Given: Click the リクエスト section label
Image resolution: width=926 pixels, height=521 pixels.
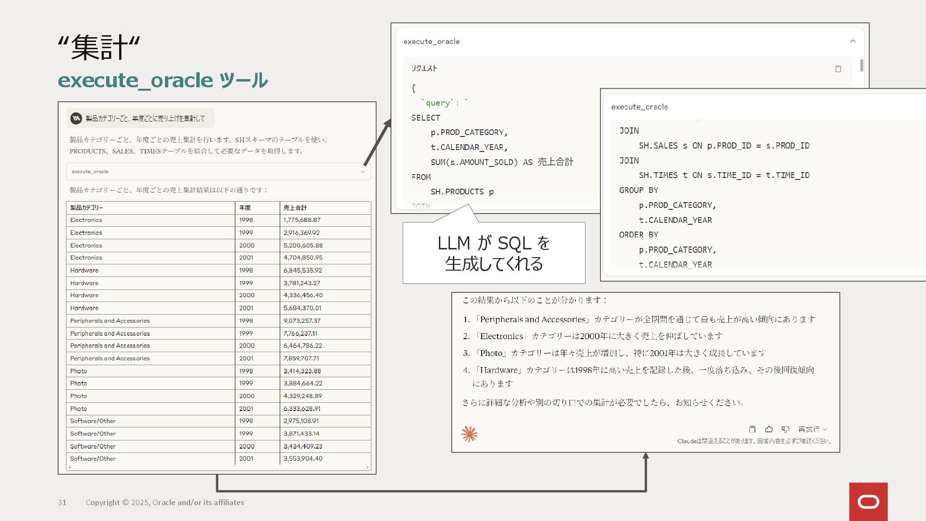Looking at the screenshot, I should [424, 69].
